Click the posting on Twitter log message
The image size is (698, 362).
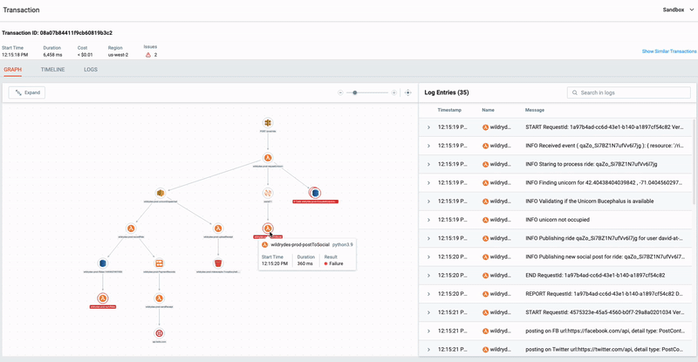(604, 350)
